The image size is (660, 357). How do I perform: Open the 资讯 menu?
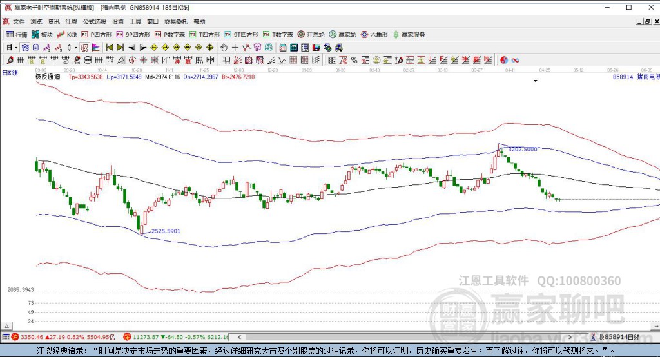[53, 21]
